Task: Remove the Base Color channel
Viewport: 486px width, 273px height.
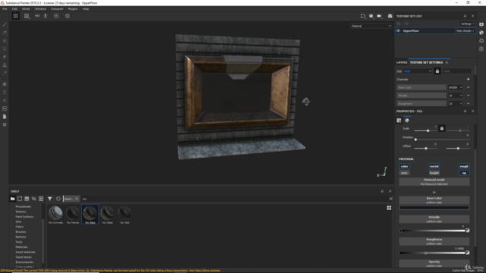Action: pos(468,87)
